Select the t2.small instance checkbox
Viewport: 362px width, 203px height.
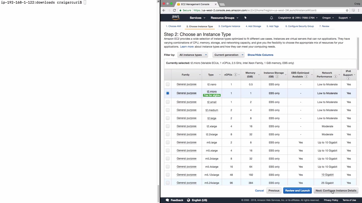168,102
